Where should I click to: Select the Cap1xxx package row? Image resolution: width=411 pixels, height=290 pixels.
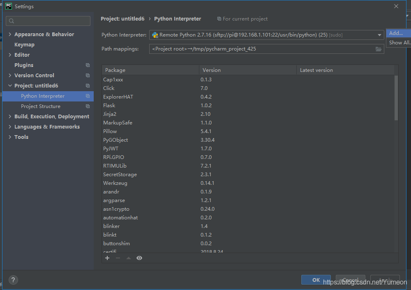pyautogui.click(x=248, y=80)
